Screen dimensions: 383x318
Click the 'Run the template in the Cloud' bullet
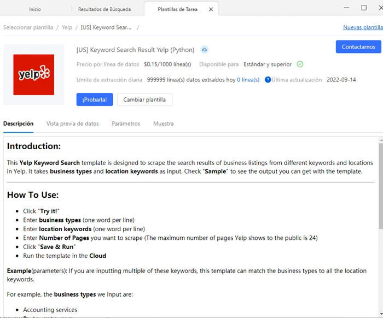65,256
